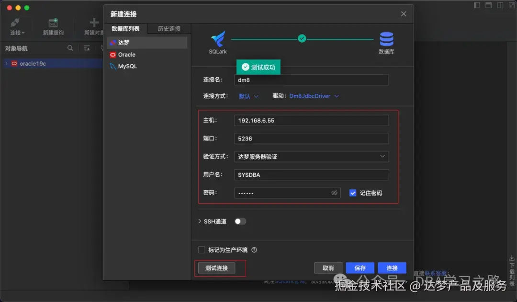Image resolution: width=517 pixels, height=302 pixels.
Task: Open the 新建查询 (New Query) toolbar icon
Action: (53, 23)
